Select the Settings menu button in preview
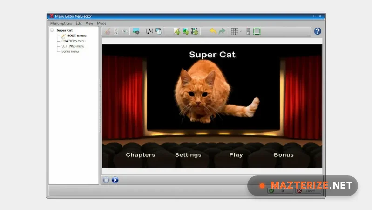Image resolution: width=372 pixels, height=210 pixels. [188, 155]
